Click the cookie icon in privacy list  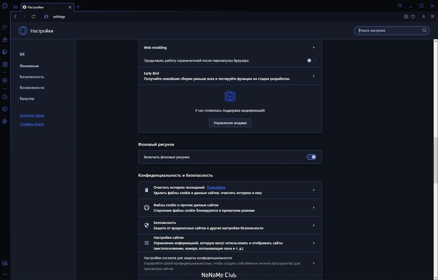coord(147,208)
